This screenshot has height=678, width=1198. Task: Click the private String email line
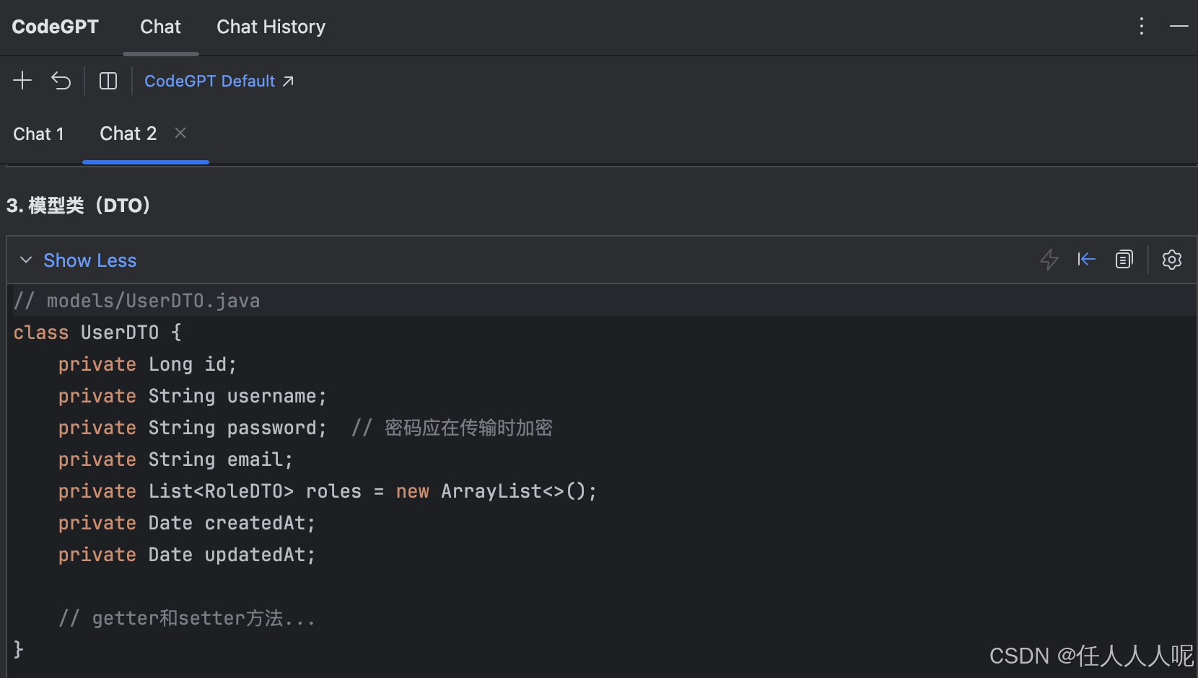175,459
